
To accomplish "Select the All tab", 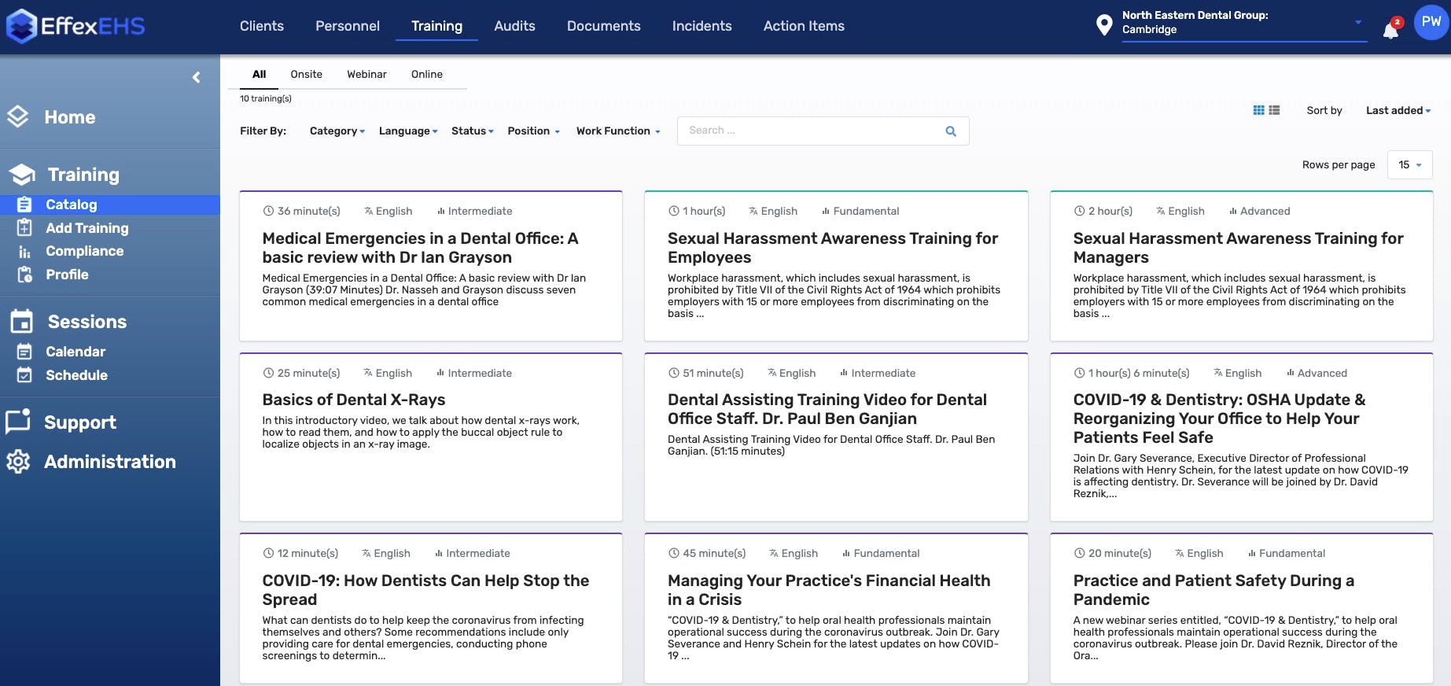I will [259, 74].
